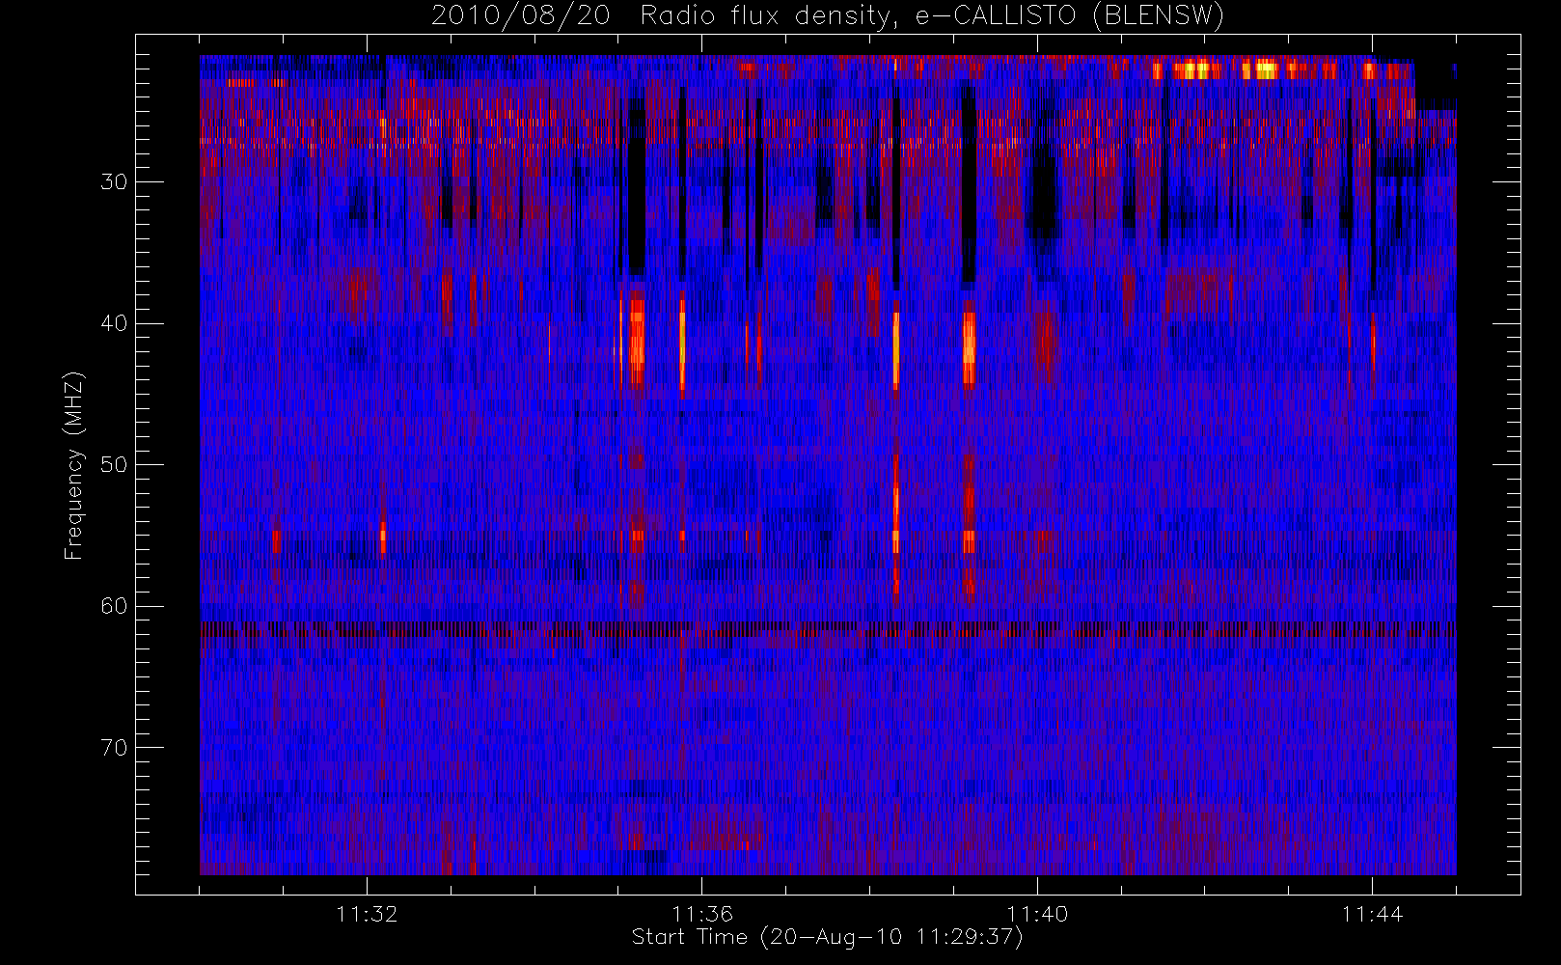Viewport: 1561px width, 965px height.
Task: Click the '50' frequency tick label
Action: coord(114,465)
